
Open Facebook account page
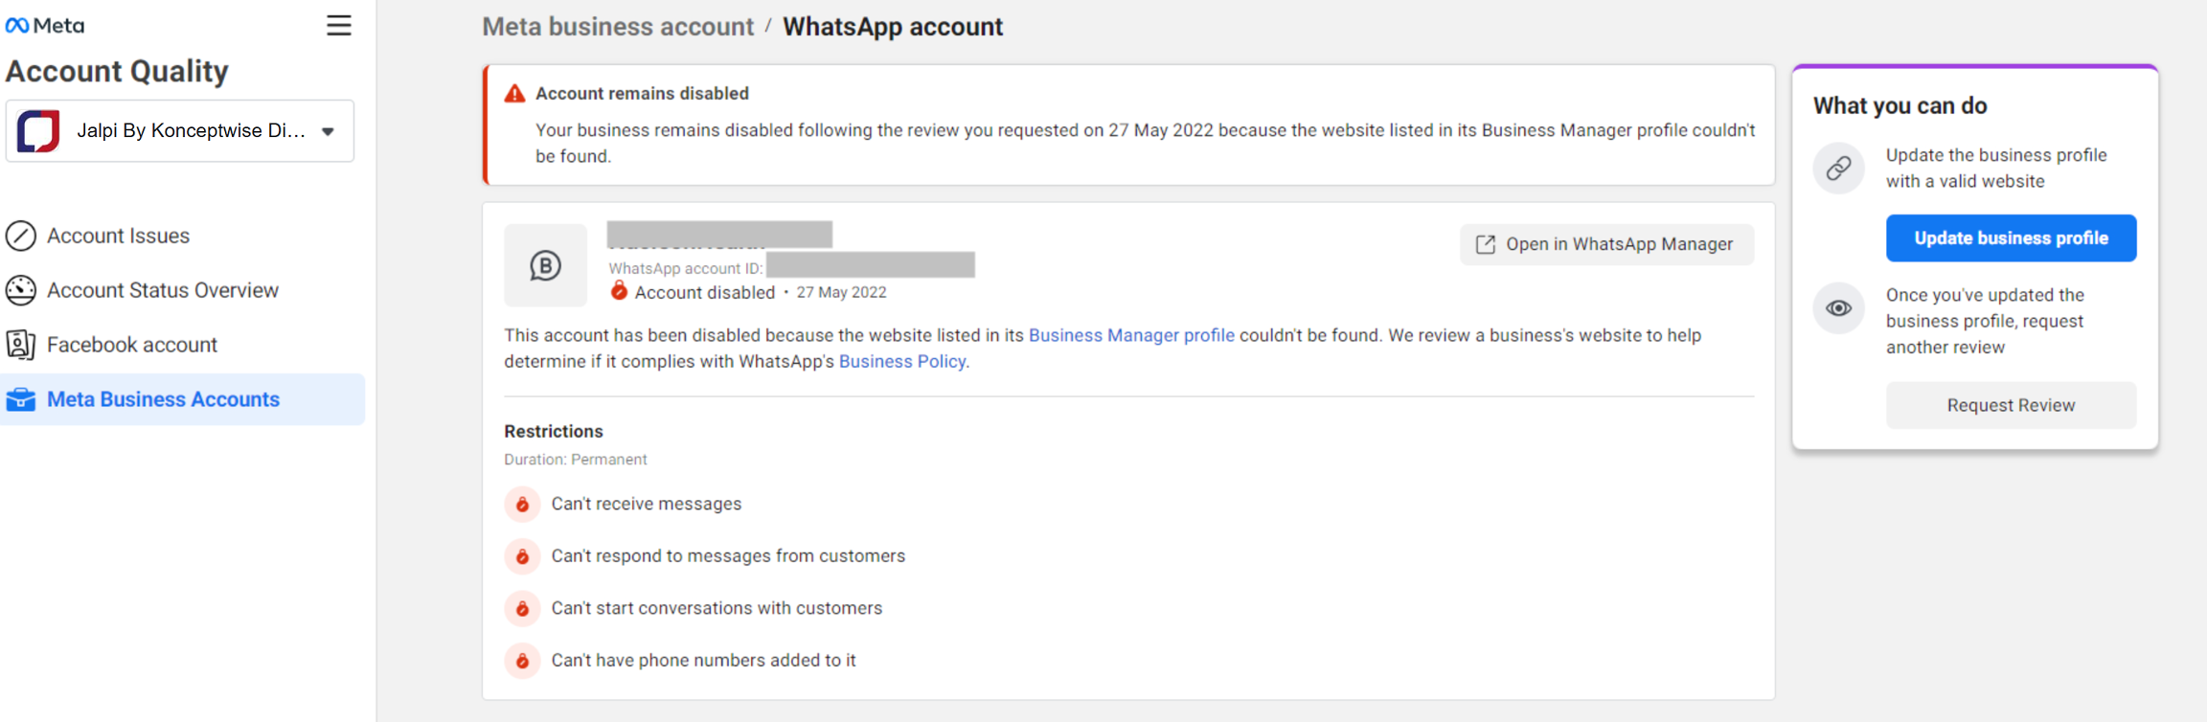[132, 345]
